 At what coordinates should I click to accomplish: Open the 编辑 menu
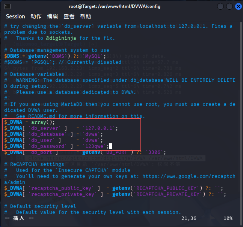tap(53, 17)
